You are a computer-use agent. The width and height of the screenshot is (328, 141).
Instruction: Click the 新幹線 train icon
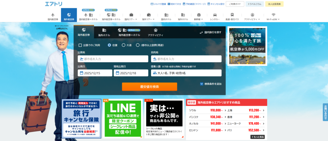pos(199,15)
